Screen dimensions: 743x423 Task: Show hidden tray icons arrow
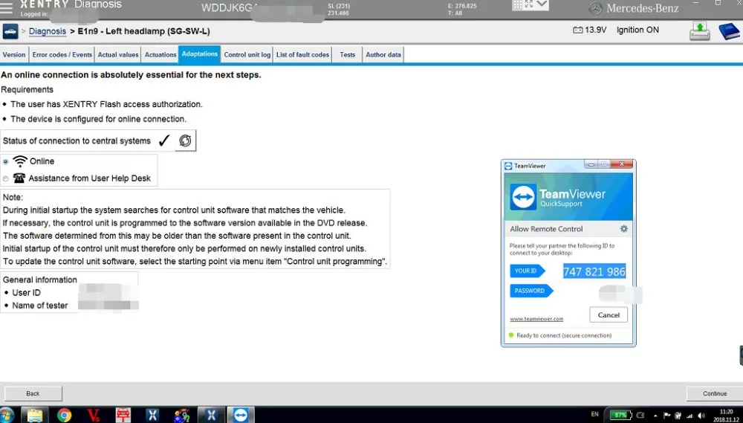coord(655,416)
